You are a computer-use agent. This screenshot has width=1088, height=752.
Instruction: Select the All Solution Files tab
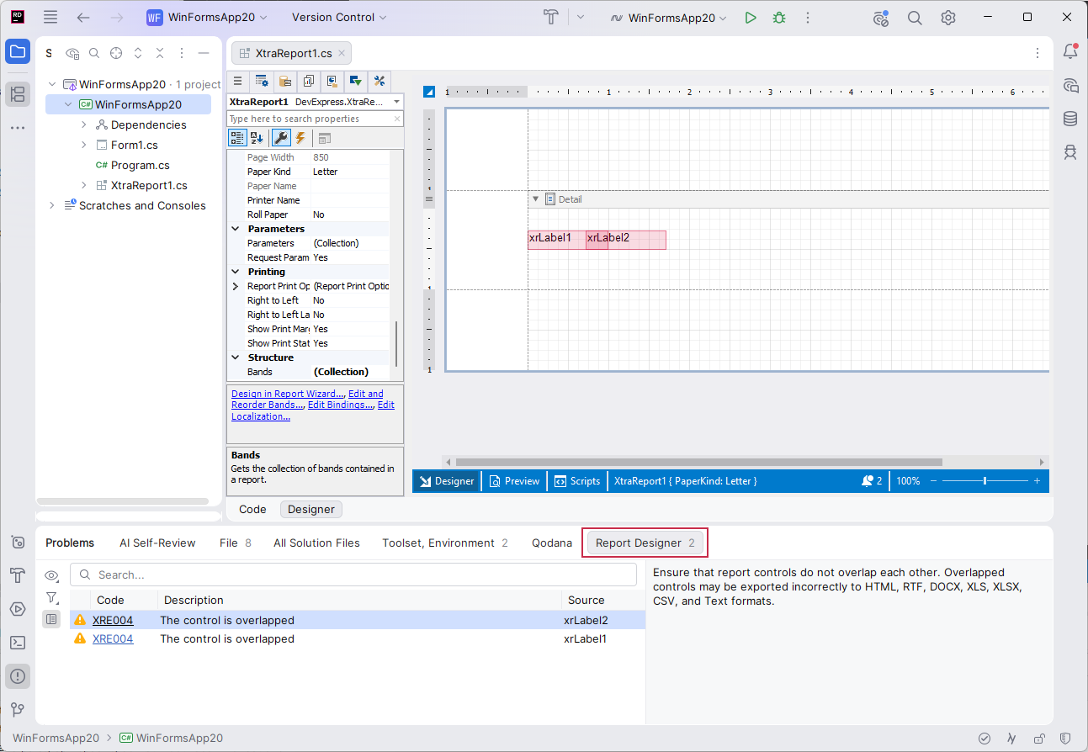point(316,543)
